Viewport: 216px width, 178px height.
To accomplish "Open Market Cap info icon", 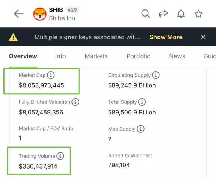I will (51, 75).
